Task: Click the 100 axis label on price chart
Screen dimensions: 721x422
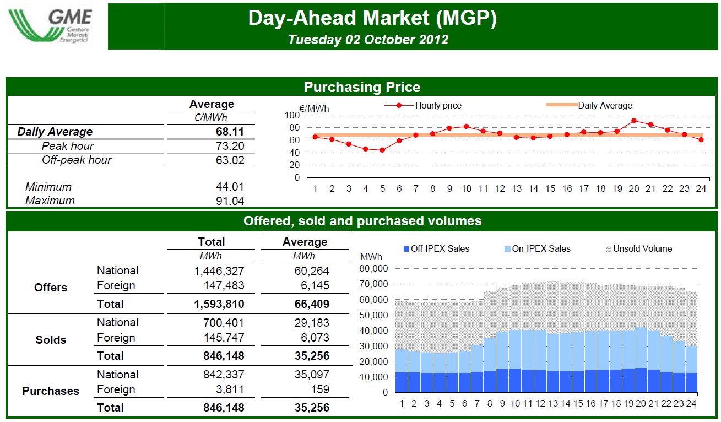Action: (292, 115)
